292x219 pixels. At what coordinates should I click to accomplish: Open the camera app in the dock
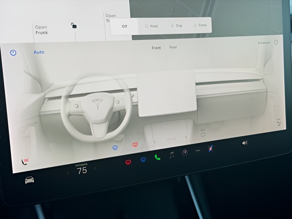coord(185,153)
